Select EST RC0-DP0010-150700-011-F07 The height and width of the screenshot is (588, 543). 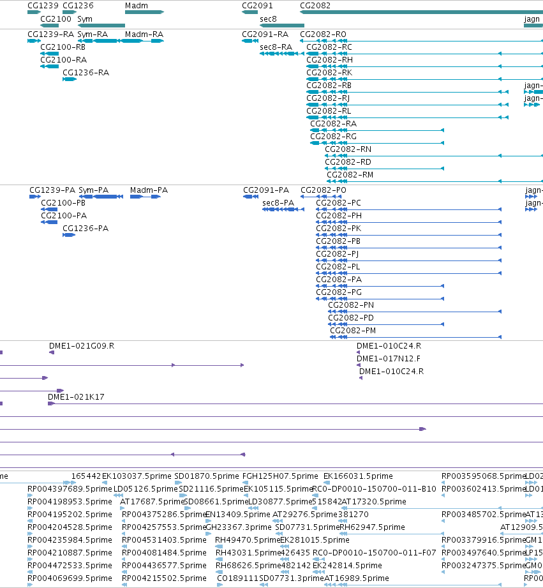(375, 552)
